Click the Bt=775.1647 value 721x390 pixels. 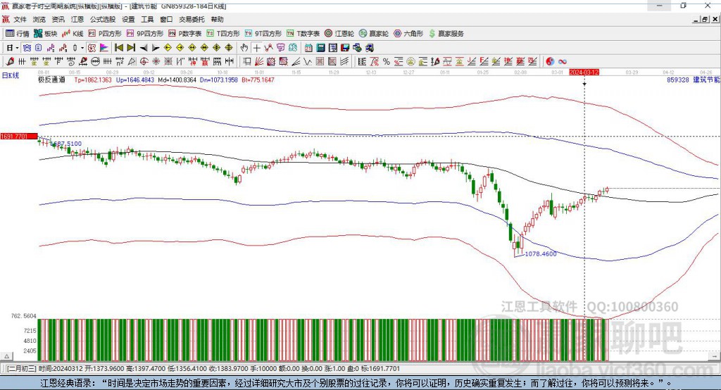258,80
